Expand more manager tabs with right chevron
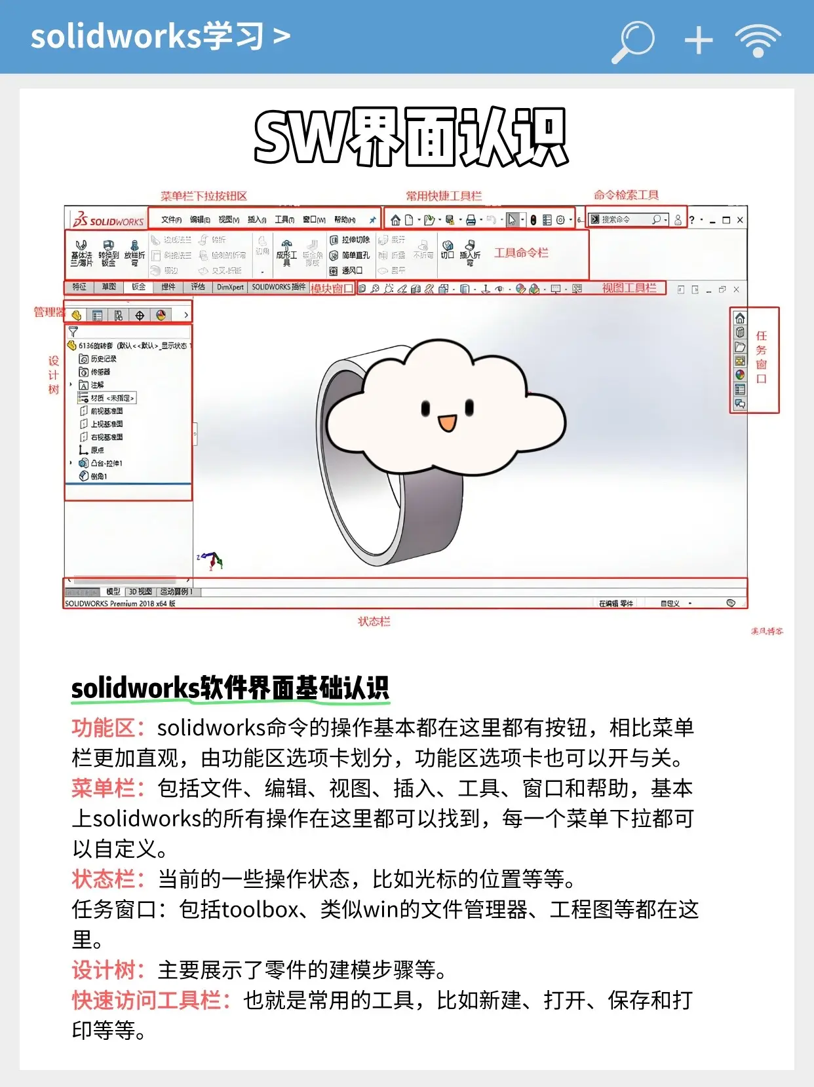The image size is (814, 1087). pos(186,316)
